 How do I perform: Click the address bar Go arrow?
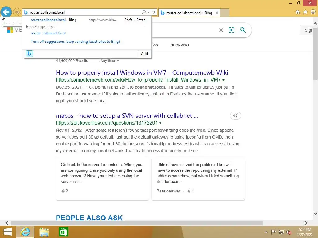[153, 12]
